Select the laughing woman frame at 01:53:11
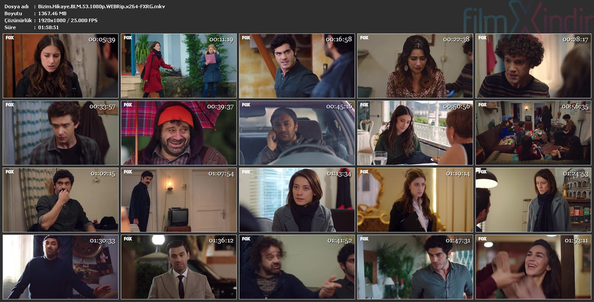 534,267
